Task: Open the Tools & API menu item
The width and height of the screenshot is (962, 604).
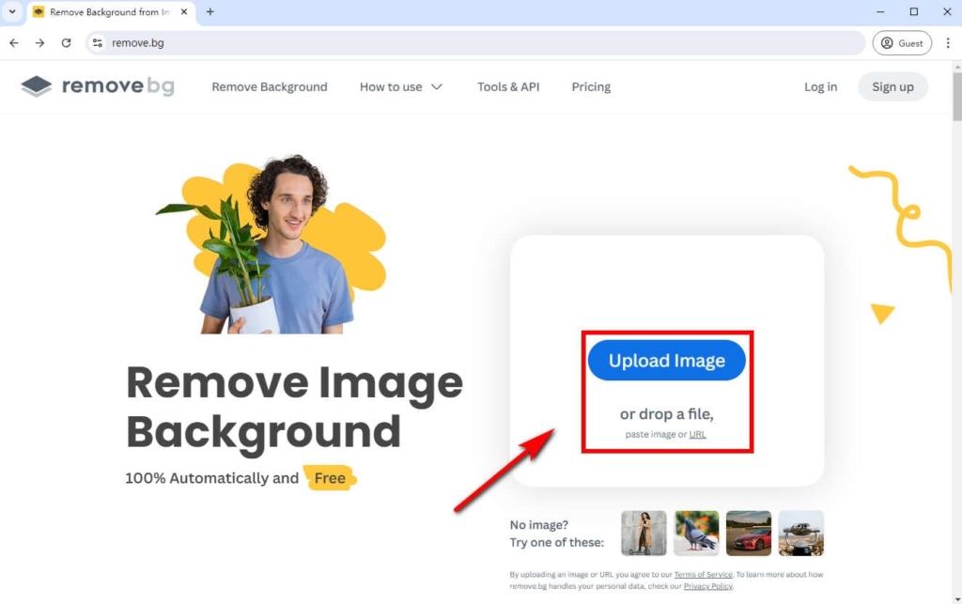Action: 508,86
